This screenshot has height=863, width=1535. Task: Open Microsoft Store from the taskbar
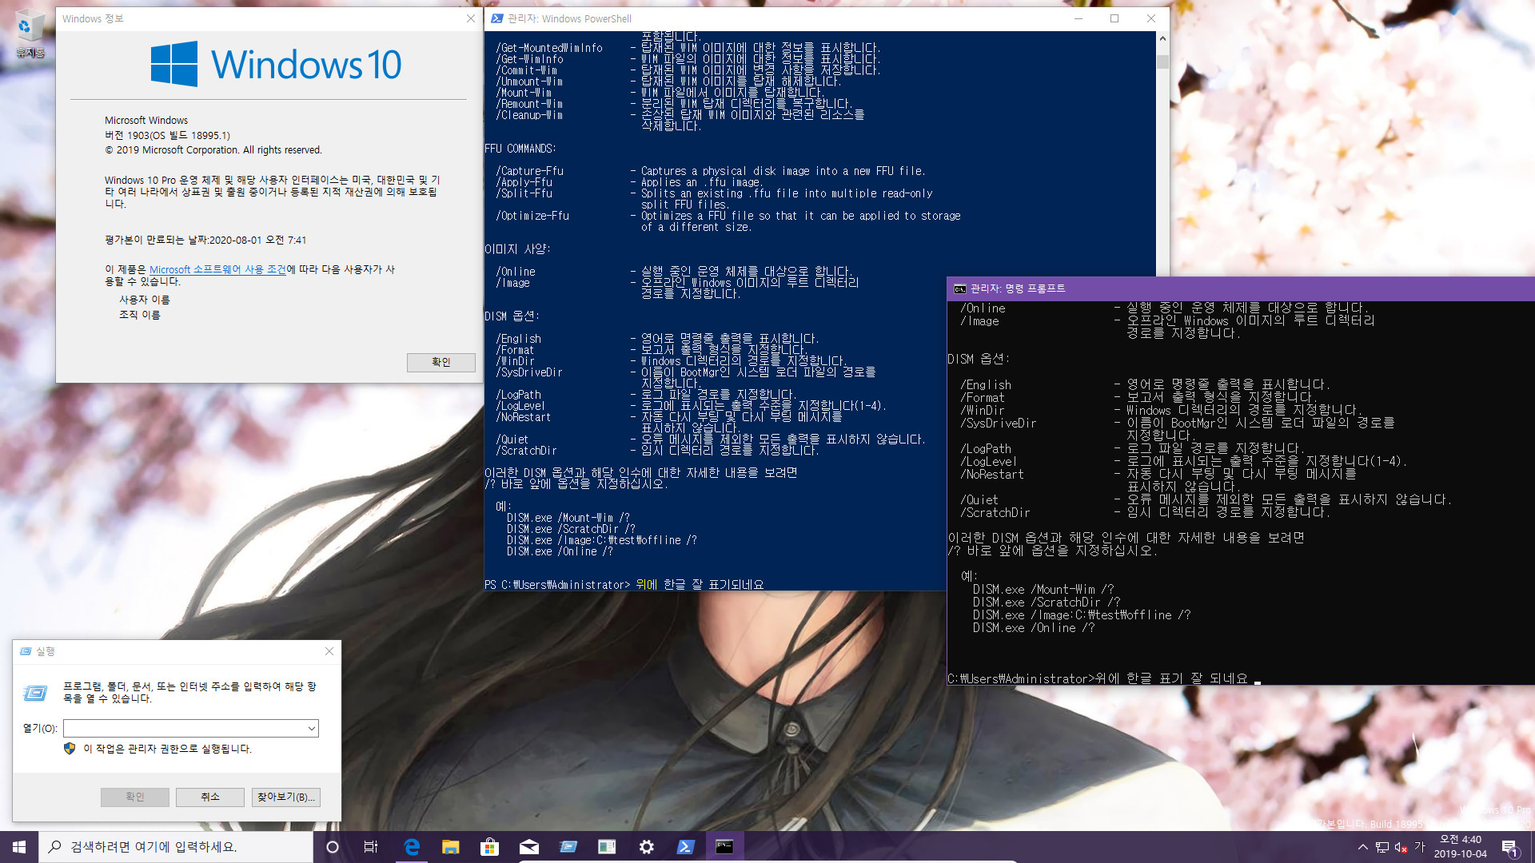(489, 847)
